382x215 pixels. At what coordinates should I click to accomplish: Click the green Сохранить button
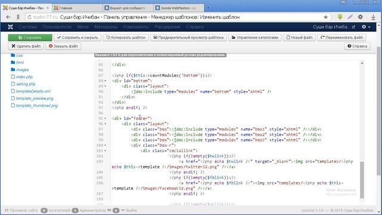(x=30, y=38)
